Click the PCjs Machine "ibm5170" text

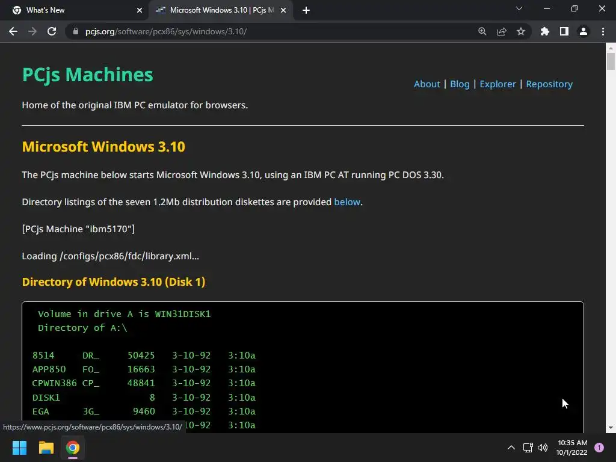pos(78,229)
